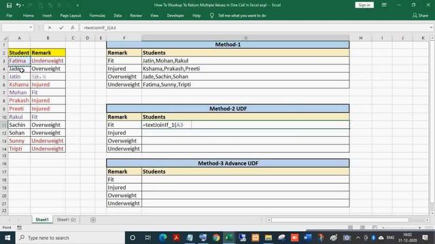The image size is (435, 244).
Task: Click the Excel icon on taskbar
Action: (x=229, y=238)
